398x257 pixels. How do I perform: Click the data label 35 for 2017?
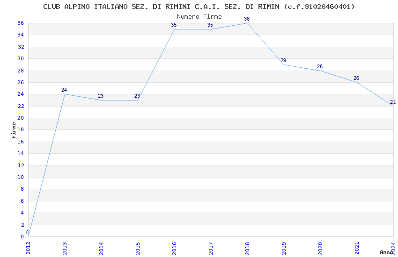coord(210,25)
